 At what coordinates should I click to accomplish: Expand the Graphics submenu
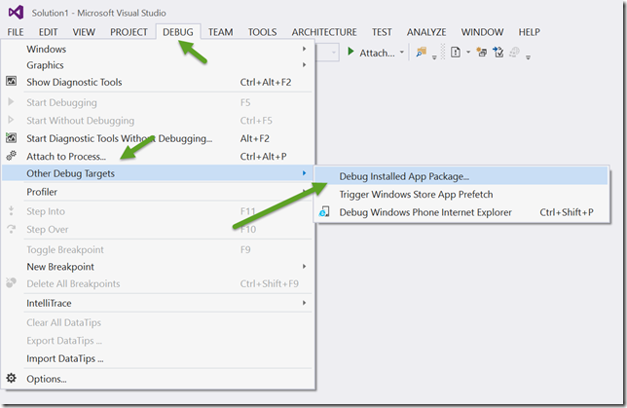pyautogui.click(x=158, y=65)
